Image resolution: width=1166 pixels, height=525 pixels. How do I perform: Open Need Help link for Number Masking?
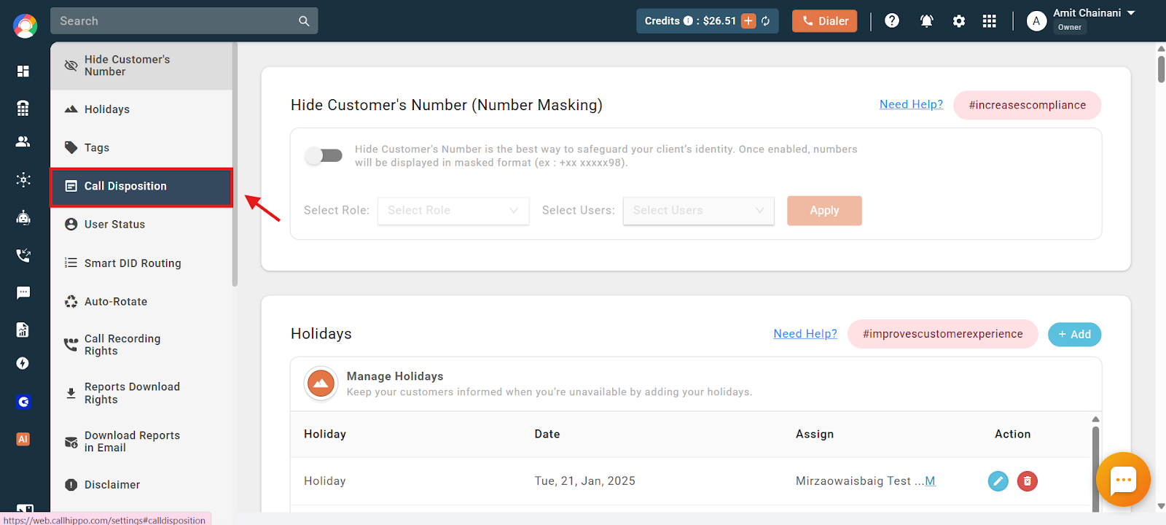[x=911, y=104]
